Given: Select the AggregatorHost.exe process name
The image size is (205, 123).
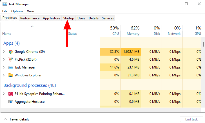Looking at the screenshot, I should click(30, 102).
